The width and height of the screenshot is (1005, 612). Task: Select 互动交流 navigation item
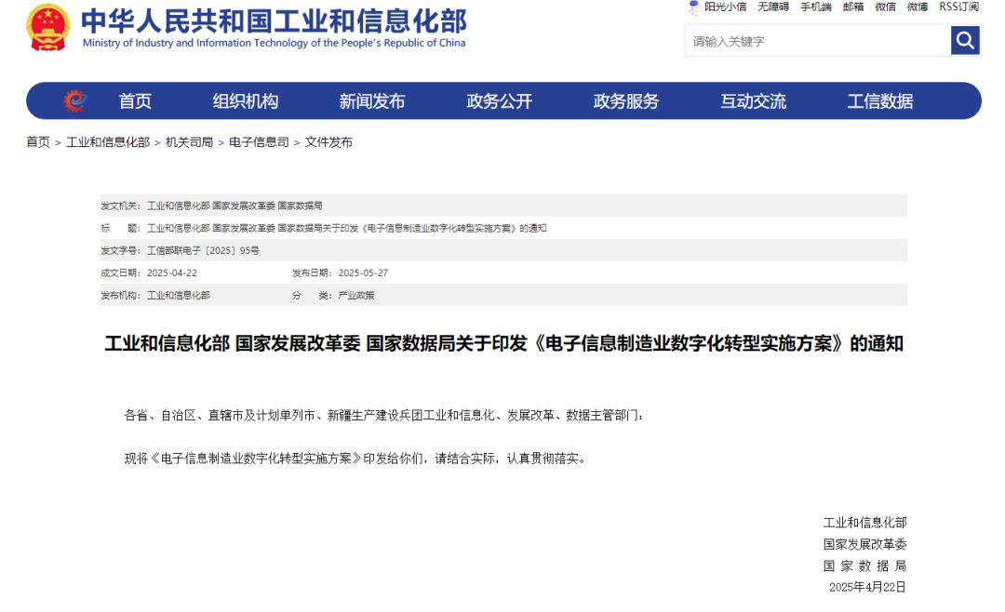click(753, 101)
